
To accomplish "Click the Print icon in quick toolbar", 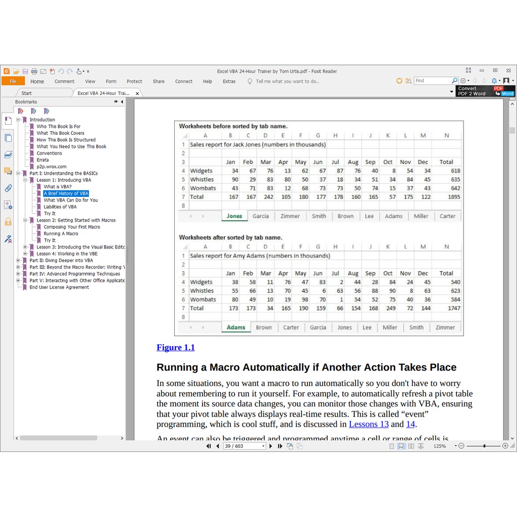I will click(34, 71).
